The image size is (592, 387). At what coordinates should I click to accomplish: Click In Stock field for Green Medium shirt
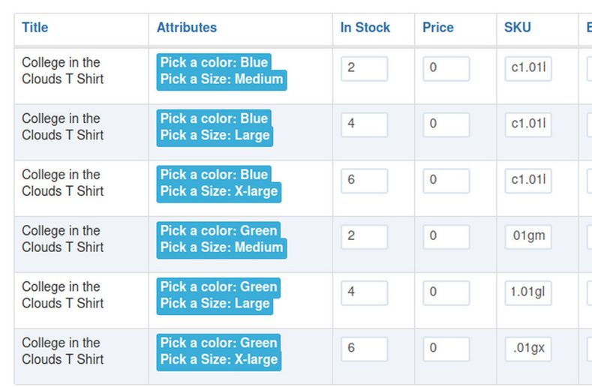365,237
